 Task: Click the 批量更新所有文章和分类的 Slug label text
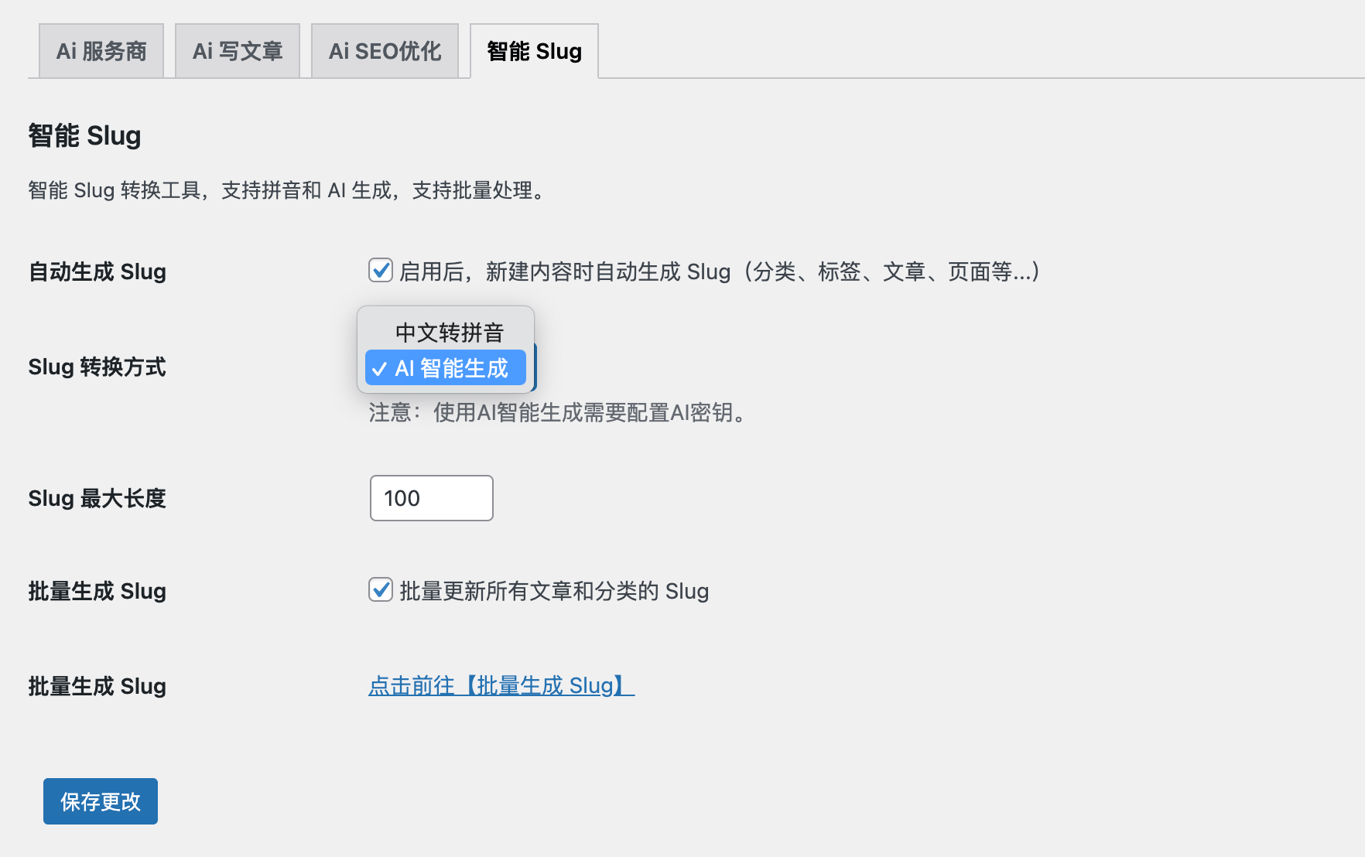[554, 591]
